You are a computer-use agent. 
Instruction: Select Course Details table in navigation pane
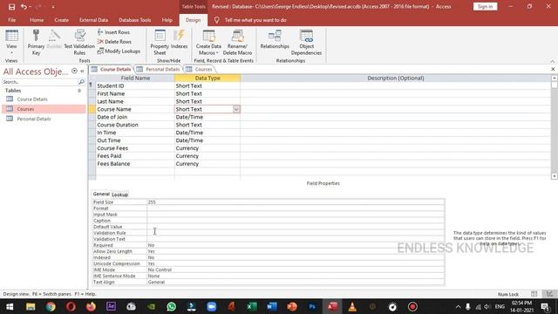44,99
